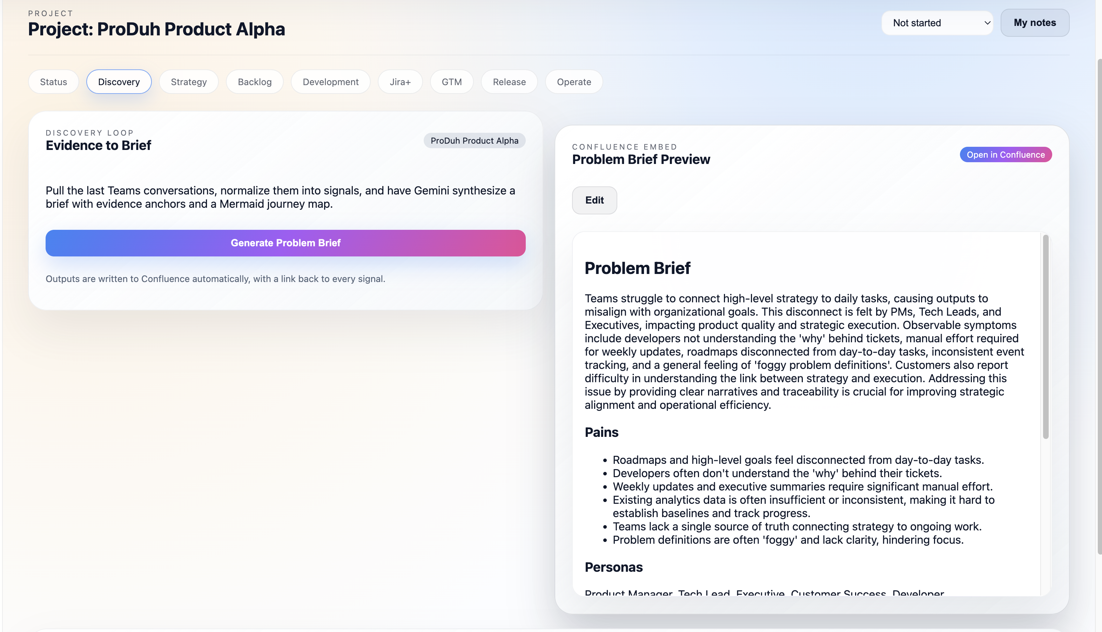Go to the Development tab
Screen dimensions: 1102x632
(x=330, y=82)
